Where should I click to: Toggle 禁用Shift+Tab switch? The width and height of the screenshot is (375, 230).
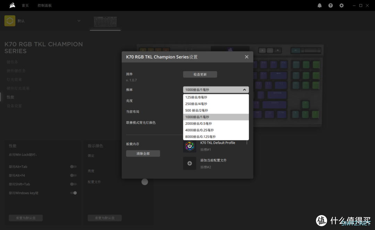(x=73, y=184)
